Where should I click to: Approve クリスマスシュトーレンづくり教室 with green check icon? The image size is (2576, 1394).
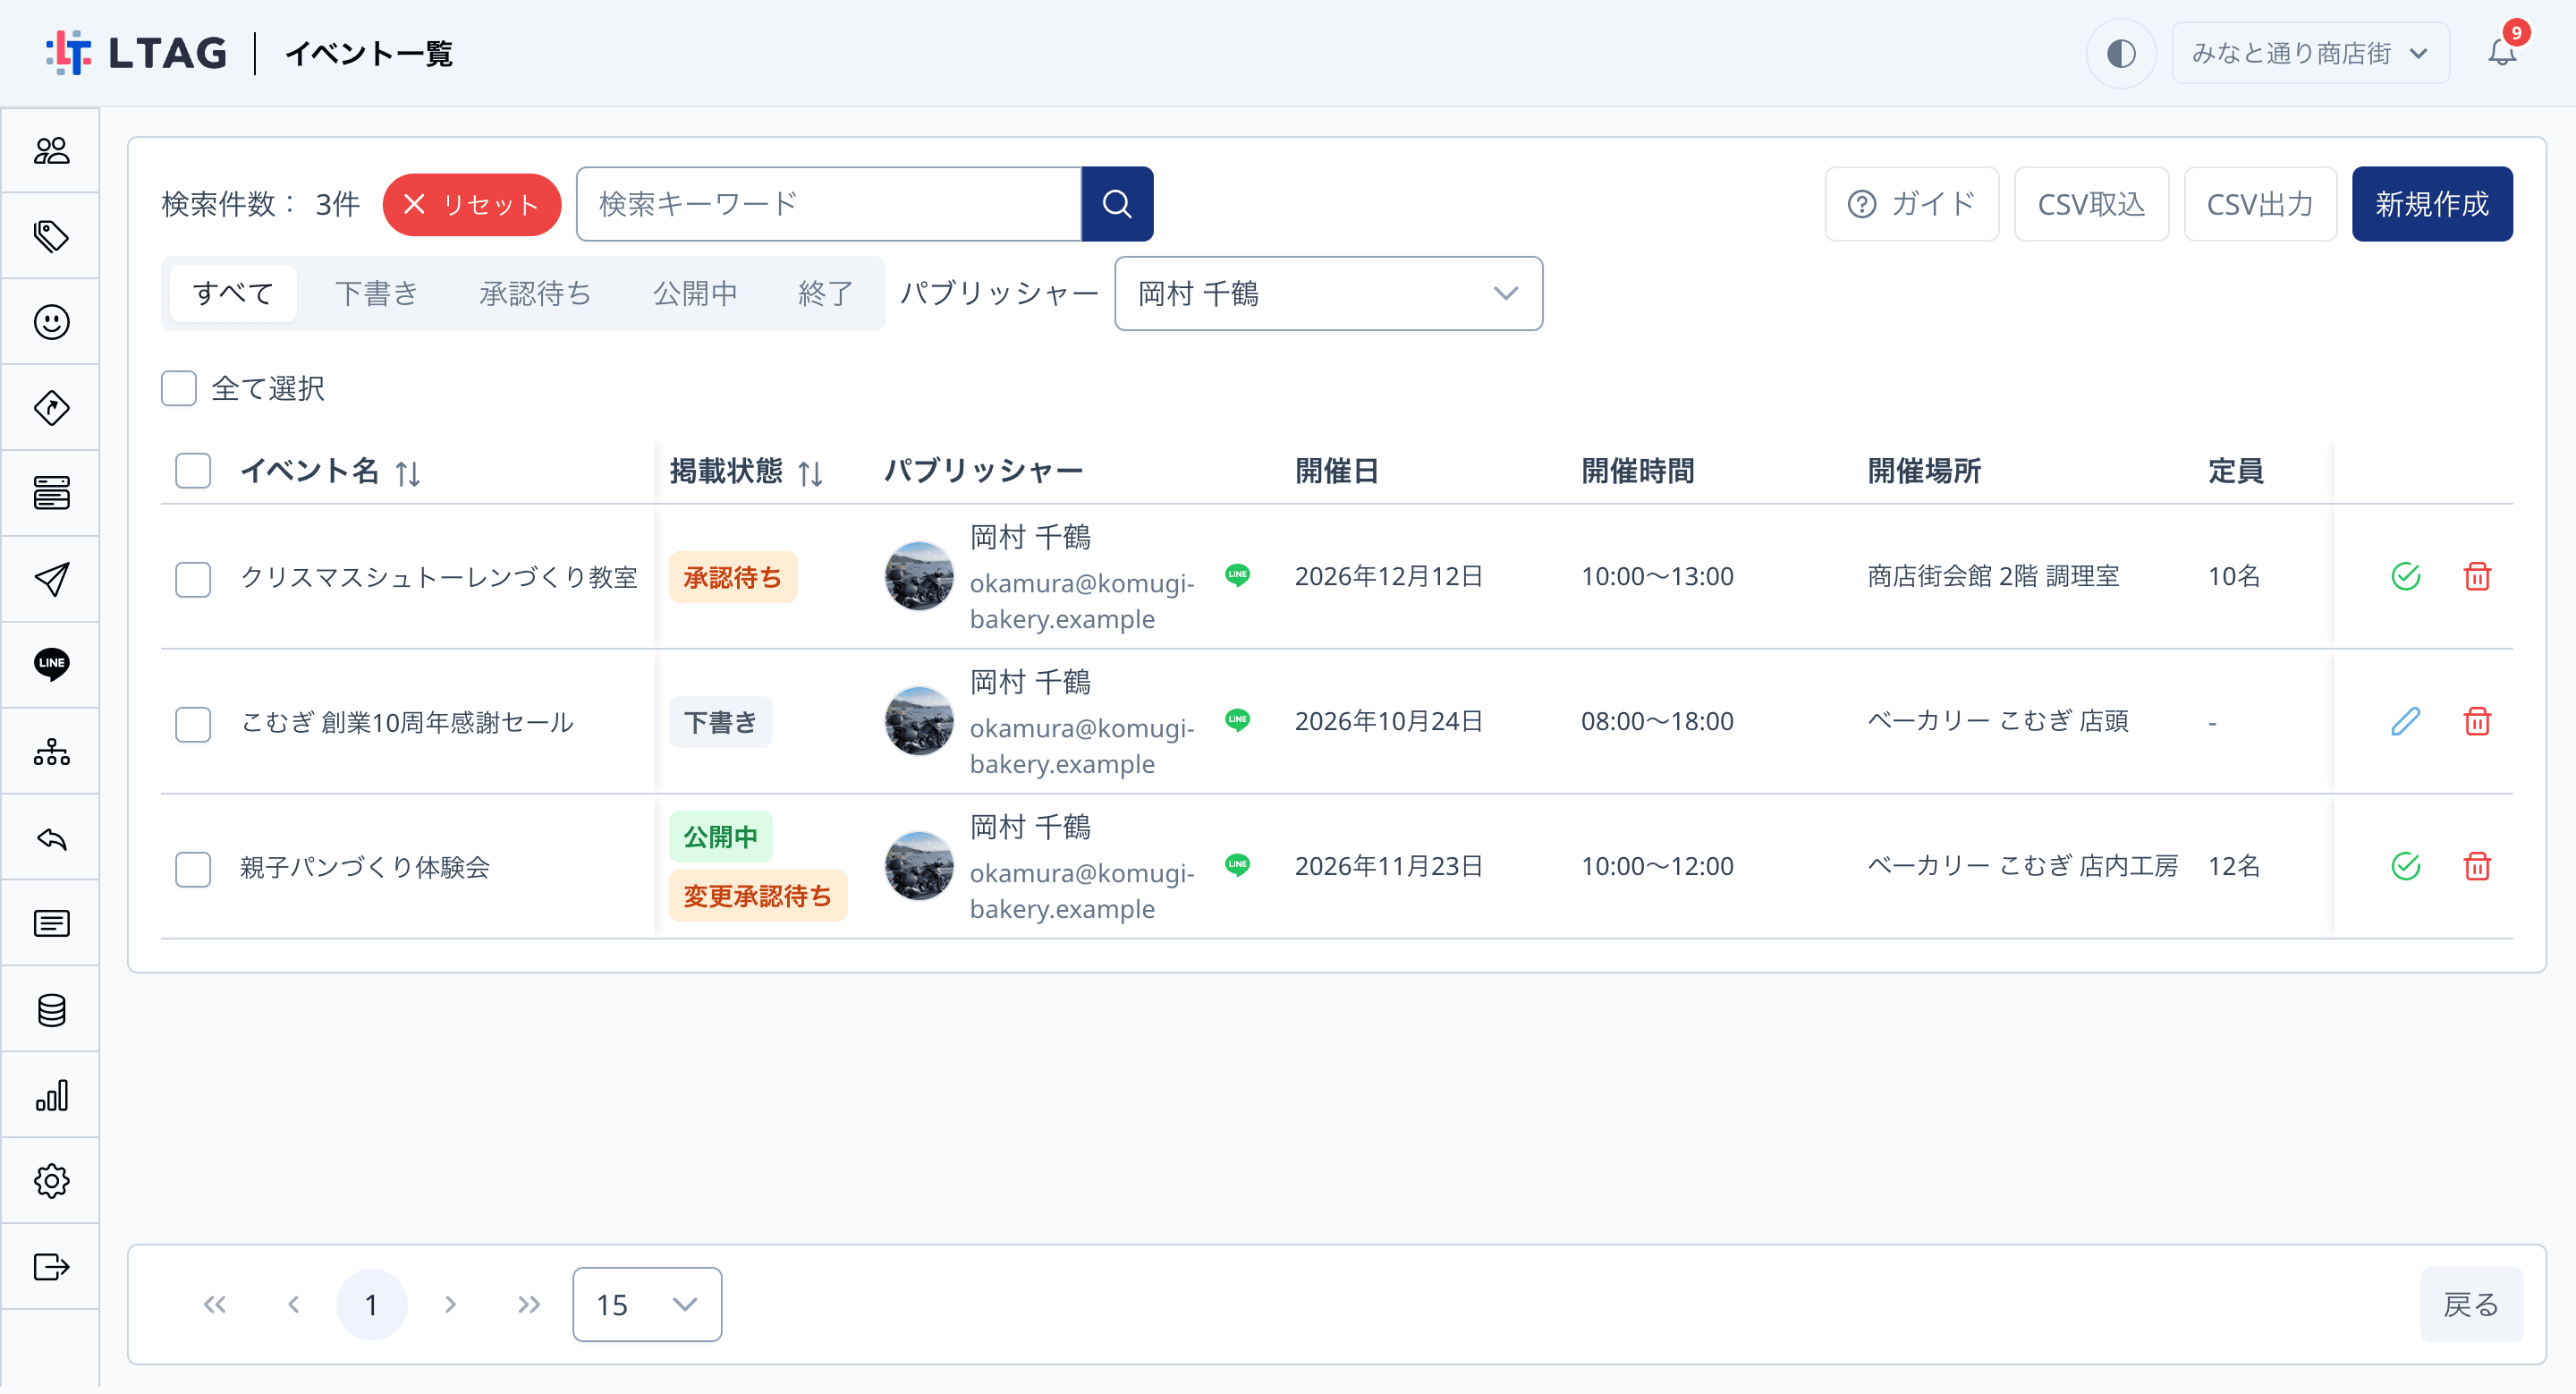[x=2405, y=576]
